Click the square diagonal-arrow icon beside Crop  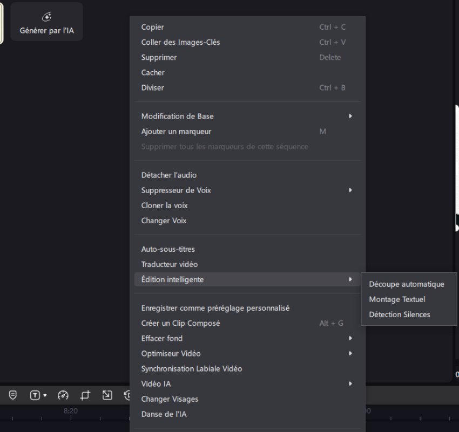(107, 395)
